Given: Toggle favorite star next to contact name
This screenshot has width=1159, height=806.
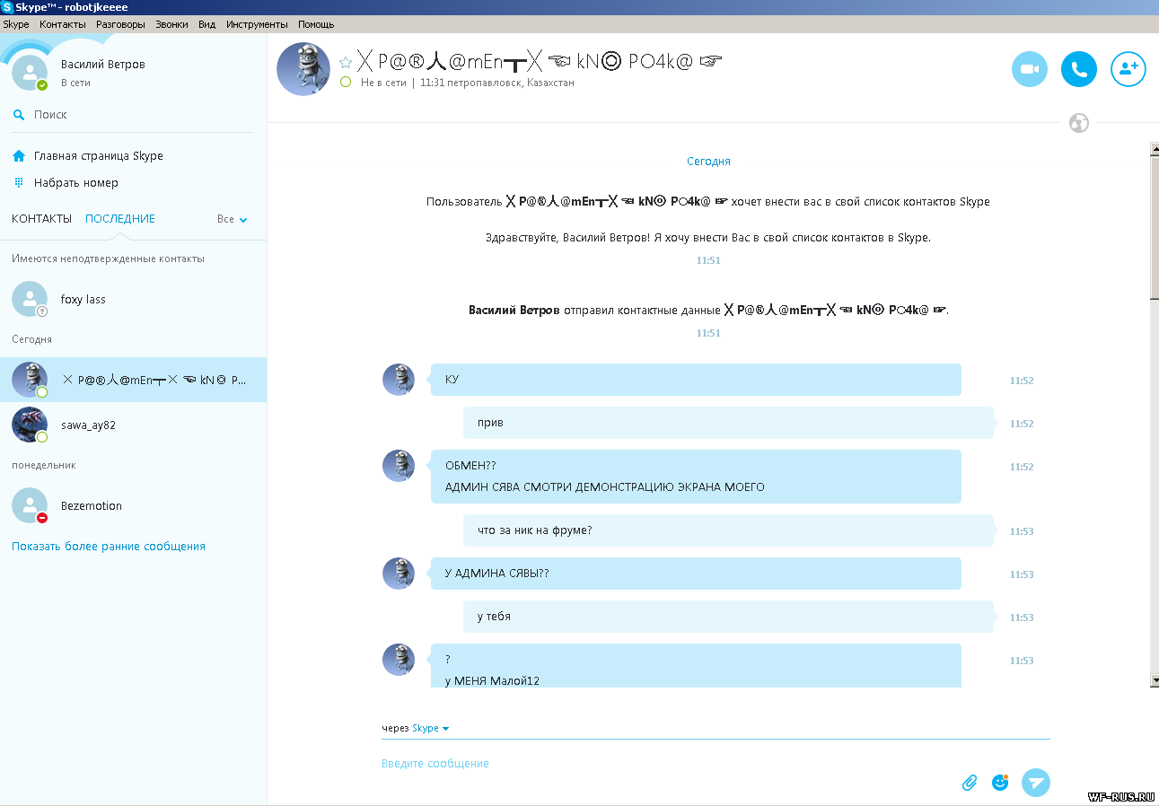Looking at the screenshot, I should 346,63.
